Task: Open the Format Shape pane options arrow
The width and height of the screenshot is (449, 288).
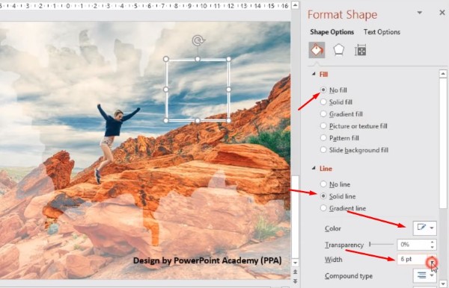Action: pos(420,13)
